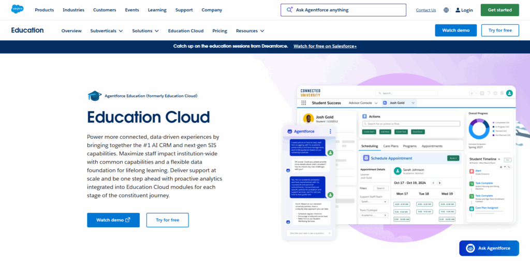Image resolution: width=530 pixels, height=263 pixels.
Task: Open the Events menu
Action: click(132, 10)
